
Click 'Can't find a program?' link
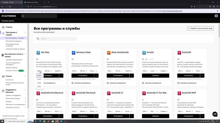pos(44,32)
